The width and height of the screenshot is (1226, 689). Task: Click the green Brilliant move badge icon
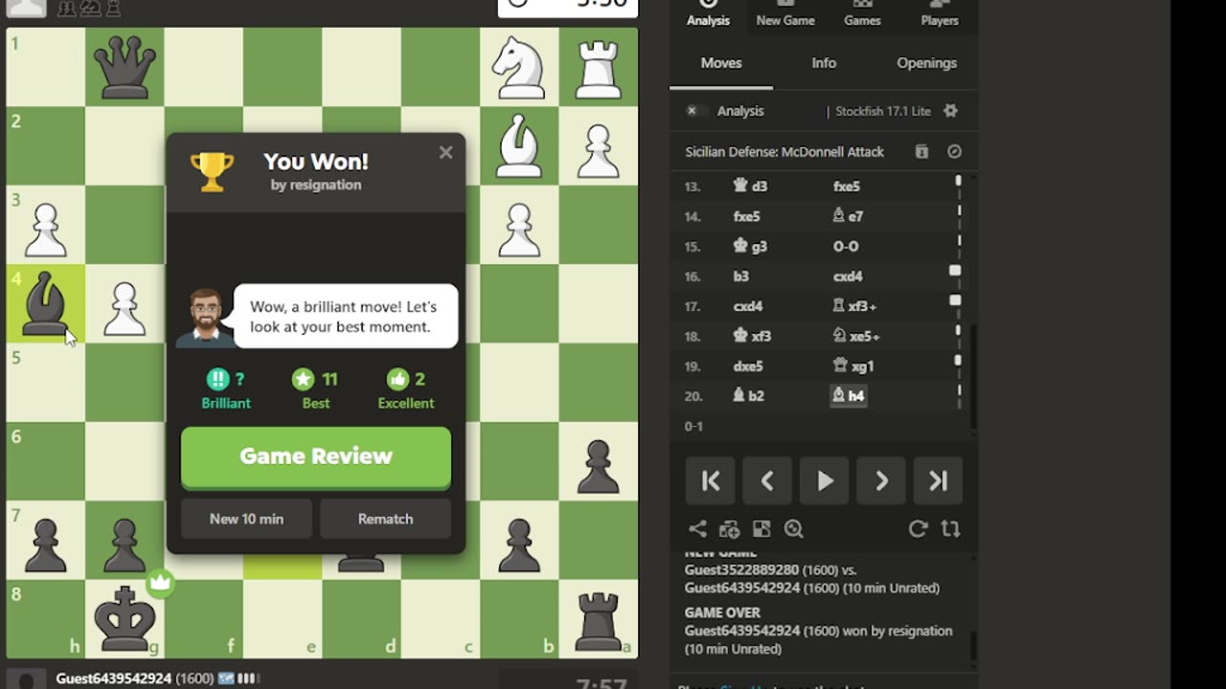pos(218,379)
